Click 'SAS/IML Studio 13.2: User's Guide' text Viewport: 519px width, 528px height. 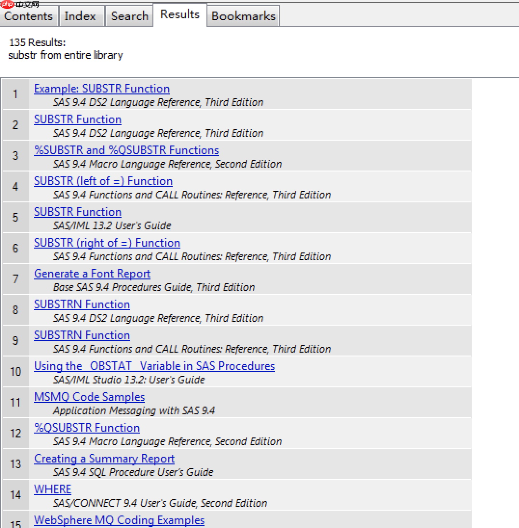point(129,380)
